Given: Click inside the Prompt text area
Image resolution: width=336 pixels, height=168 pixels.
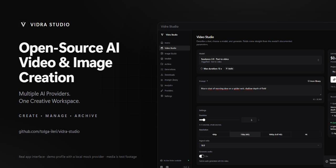Looking at the screenshot, I should pyautogui.click(x=260, y=90).
